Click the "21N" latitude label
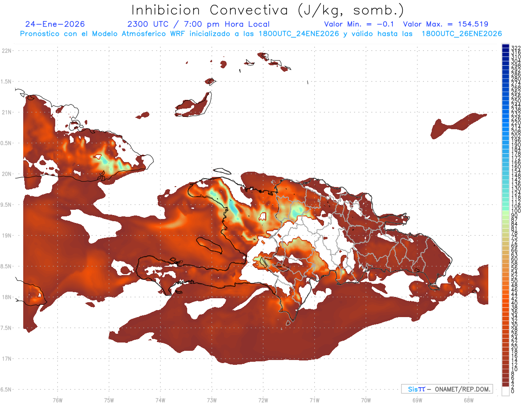 6,112
